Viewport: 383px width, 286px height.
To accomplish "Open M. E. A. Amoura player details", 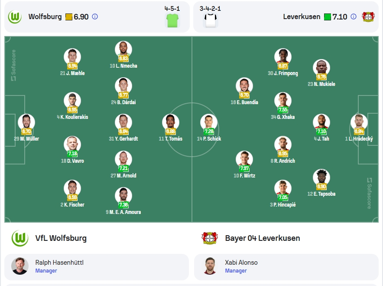I will (x=123, y=201).
